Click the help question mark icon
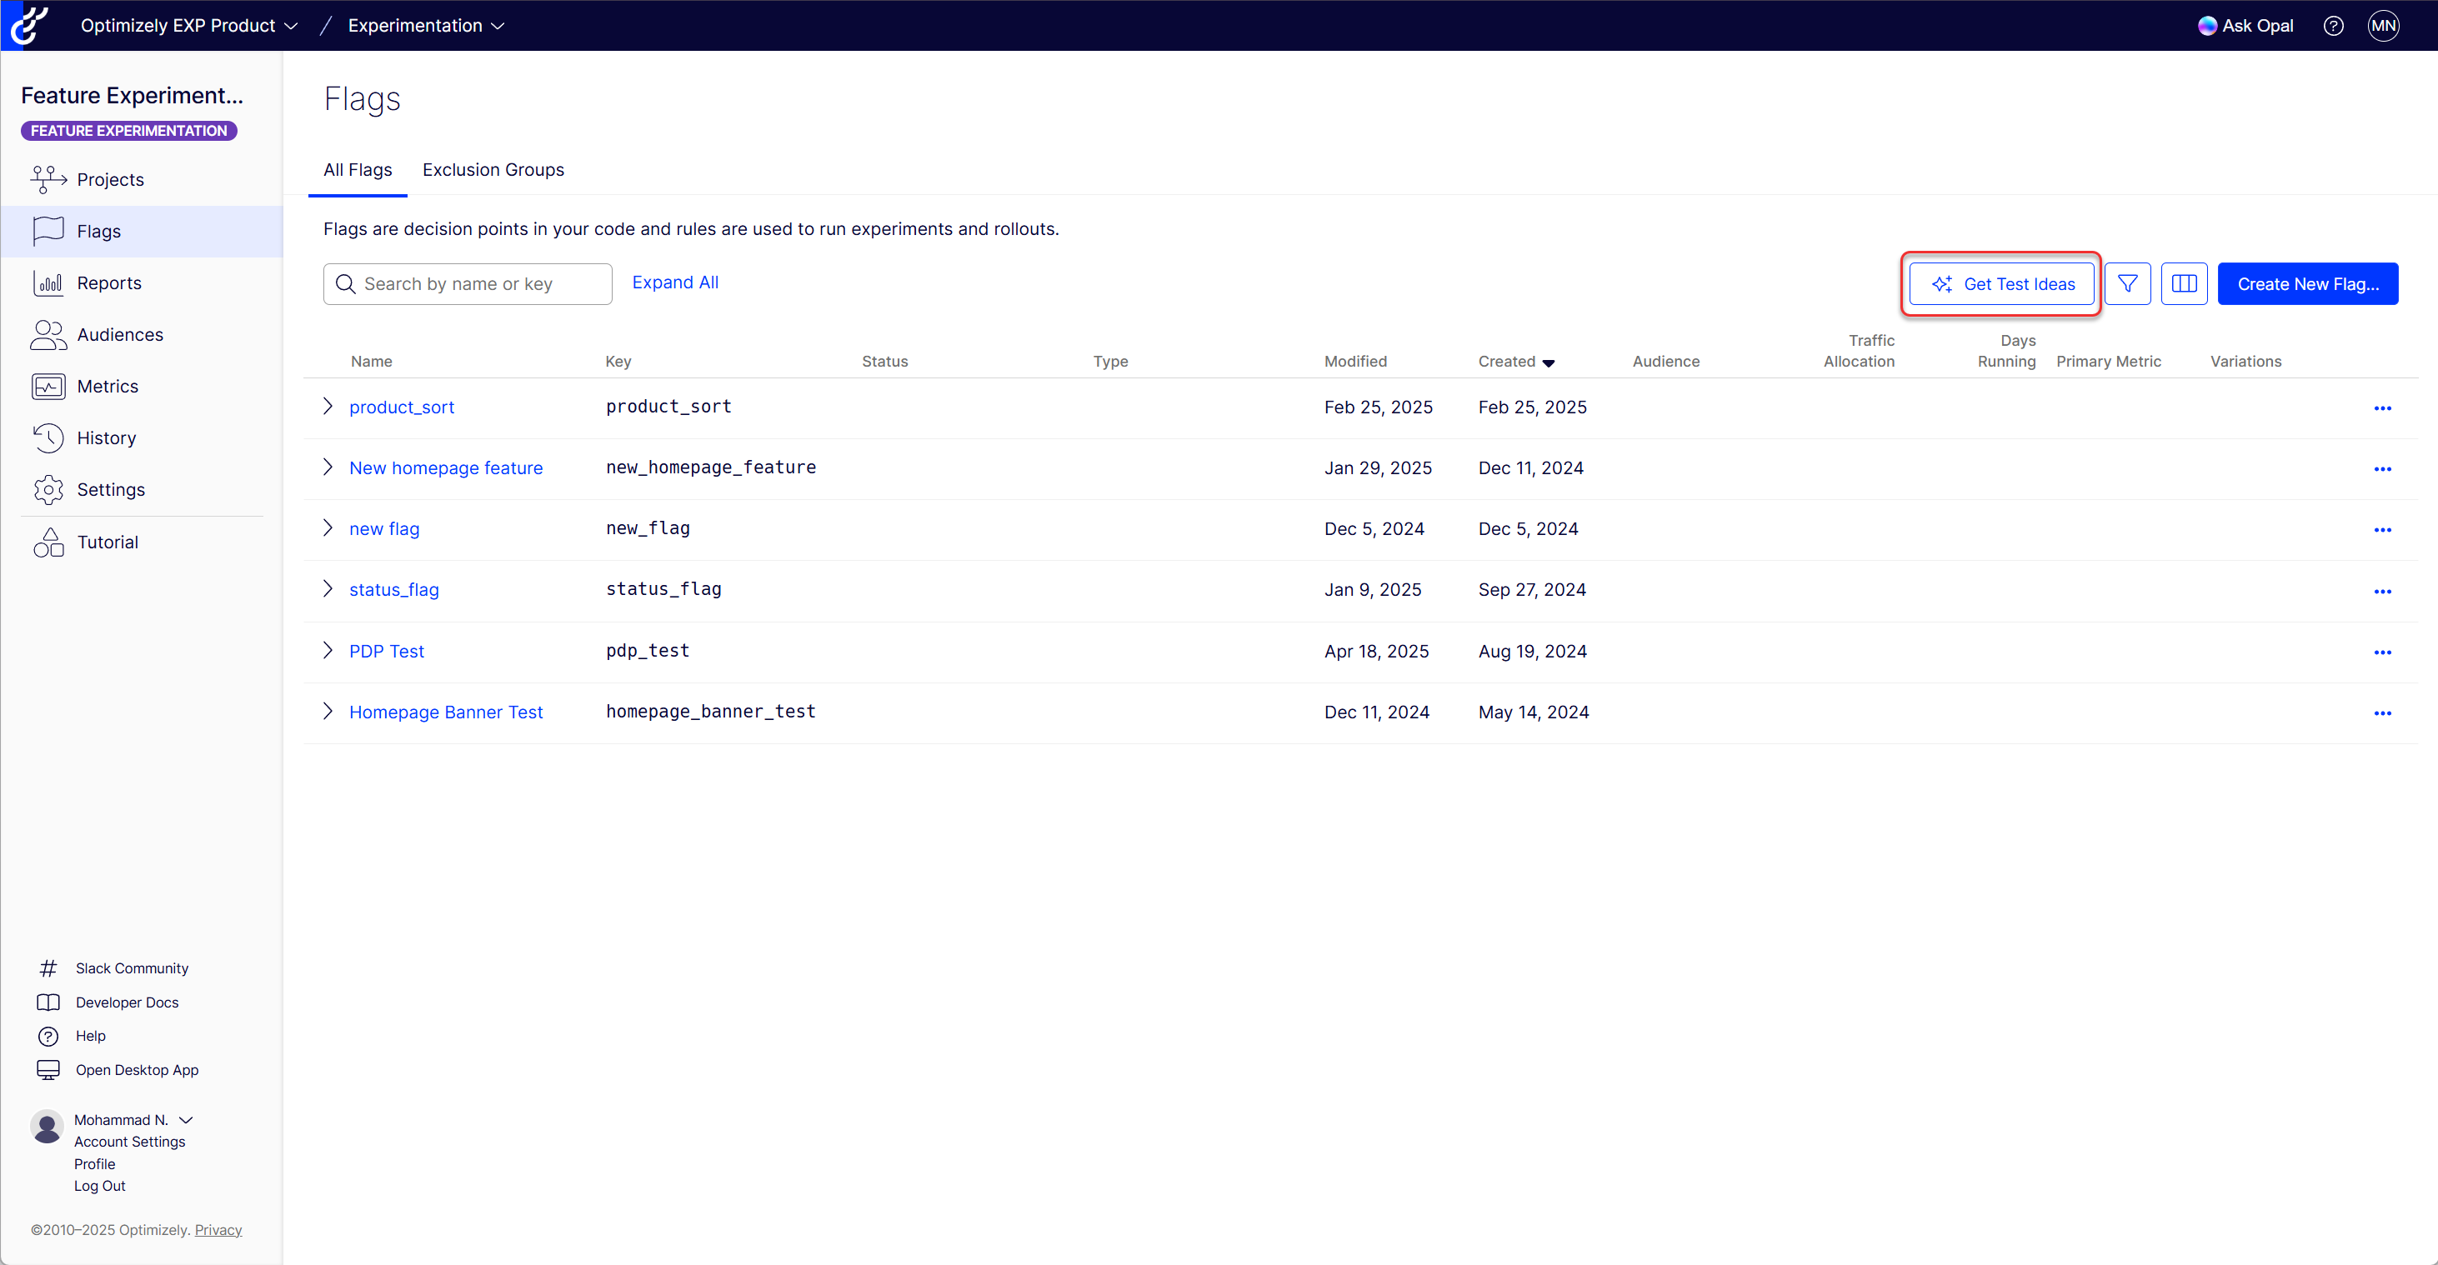Image resolution: width=2438 pixels, height=1265 pixels. [x=2333, y=26]
